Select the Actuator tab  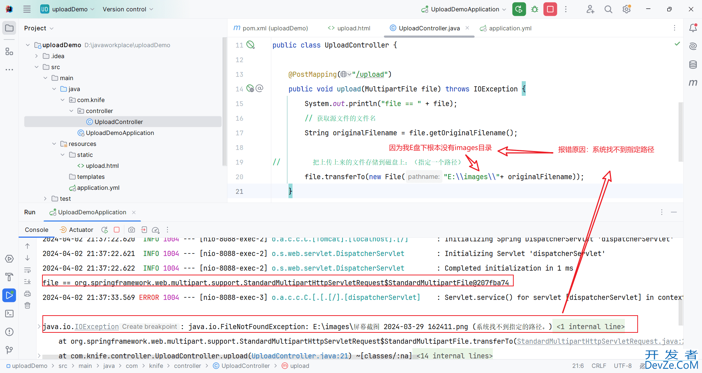[x=76, y=230]
